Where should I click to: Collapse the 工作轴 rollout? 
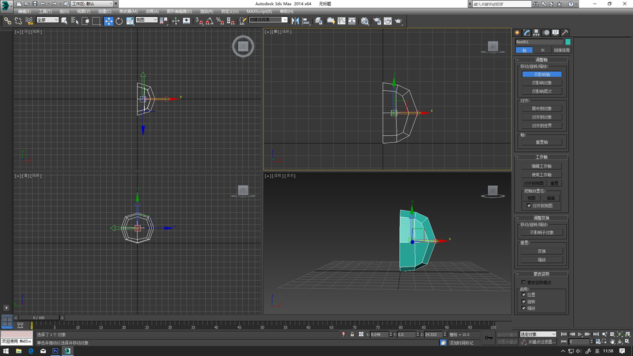tap(542, 157)
